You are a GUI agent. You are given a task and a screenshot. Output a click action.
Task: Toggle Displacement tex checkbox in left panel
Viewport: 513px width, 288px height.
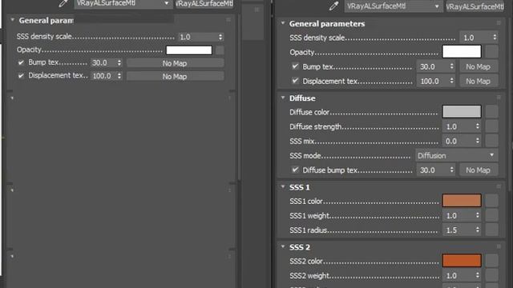coord(21,76)
